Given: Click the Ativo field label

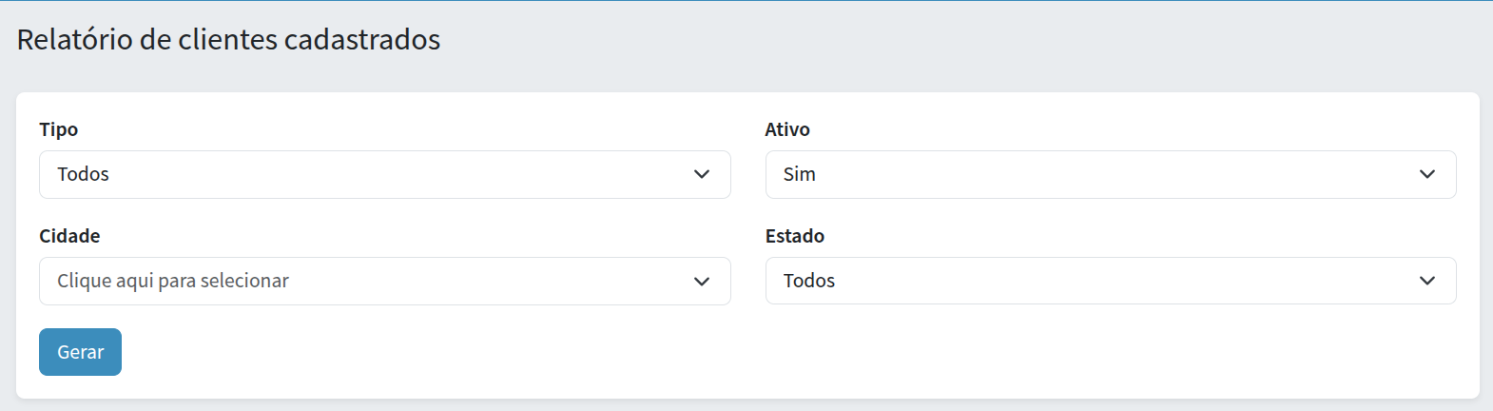Looking at the screenshot, I should pyautogui.click(x=787, y=129).
